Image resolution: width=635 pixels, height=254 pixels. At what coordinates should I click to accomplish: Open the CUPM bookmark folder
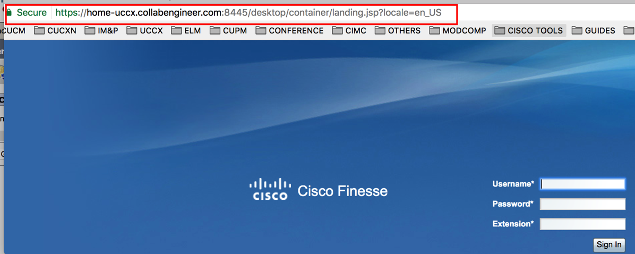pos(228,30)
